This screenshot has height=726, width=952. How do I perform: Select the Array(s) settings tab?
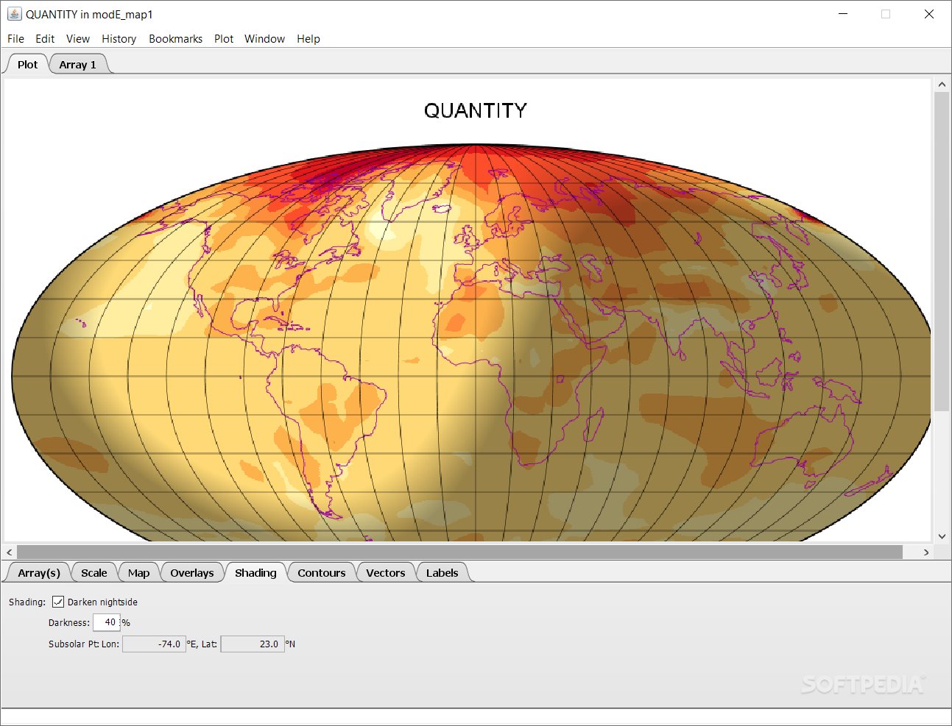click(x=39, y=573)
